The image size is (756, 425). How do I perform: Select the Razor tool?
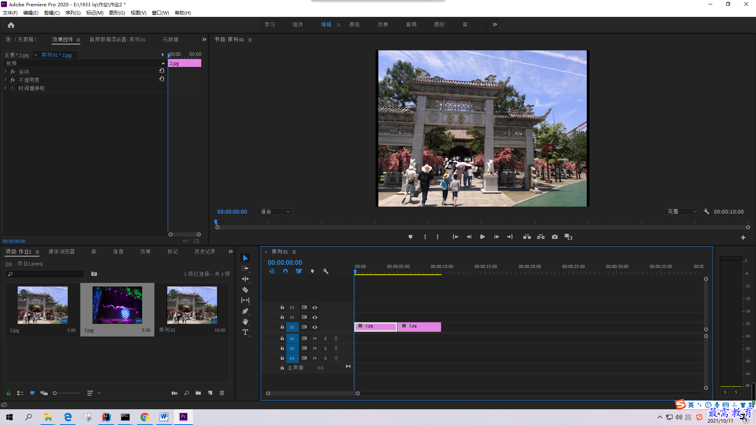pyautogui.click(x=245, y=290)
